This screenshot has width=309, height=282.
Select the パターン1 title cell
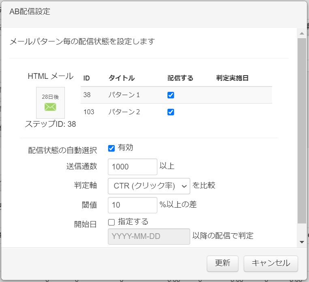pos(124,95)
